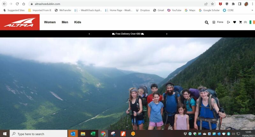Open the orange wheel app on taskbar

click(x=133, y=134)
